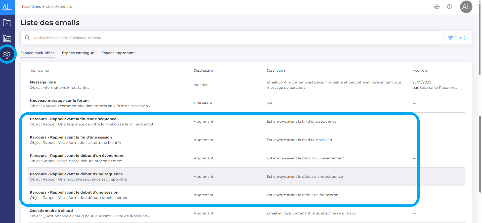Image resolution: width=482 pixels, height=223 pixels.
Task: Open Rappel avant la fin d'une séquence
Action: (x=73, y=119)
